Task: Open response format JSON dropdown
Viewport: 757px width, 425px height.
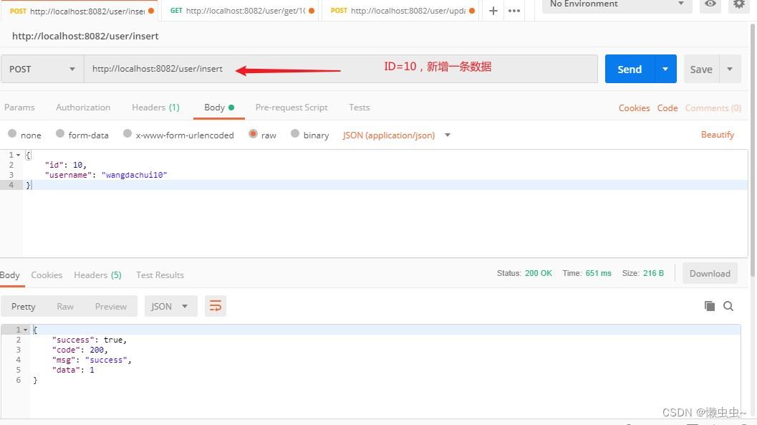Action: point(171,306)
